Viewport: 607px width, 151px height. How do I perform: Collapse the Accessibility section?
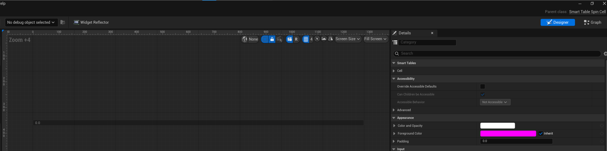pyautogui.click(x=394, y=79)
